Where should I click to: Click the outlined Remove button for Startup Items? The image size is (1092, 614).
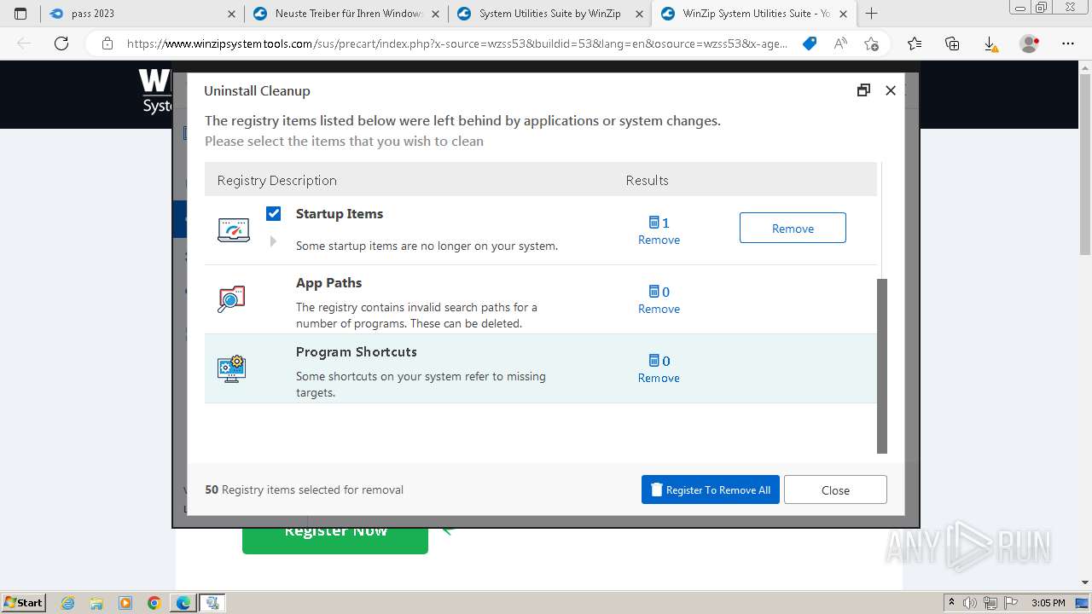click(793, 228)
